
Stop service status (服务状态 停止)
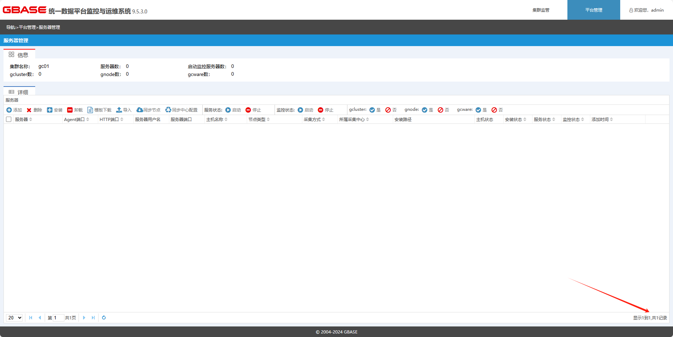point(253,110)
